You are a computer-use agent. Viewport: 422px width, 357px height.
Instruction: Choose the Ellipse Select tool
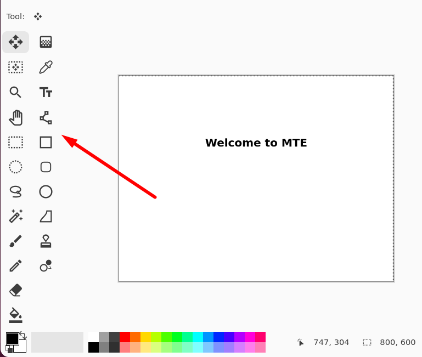point(15,167)
